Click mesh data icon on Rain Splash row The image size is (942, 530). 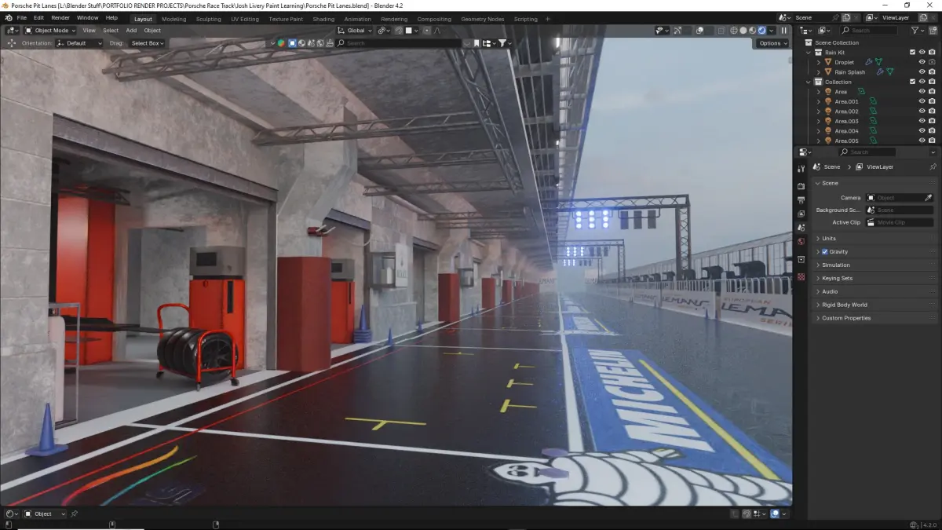click(x=889, y=72)
